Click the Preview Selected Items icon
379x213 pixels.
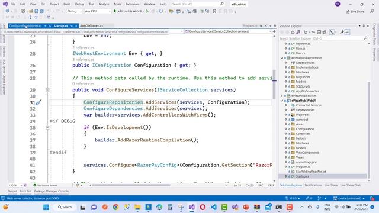click(x=347, y=32)
